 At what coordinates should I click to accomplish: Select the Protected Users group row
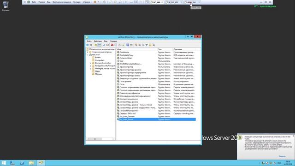156,58
